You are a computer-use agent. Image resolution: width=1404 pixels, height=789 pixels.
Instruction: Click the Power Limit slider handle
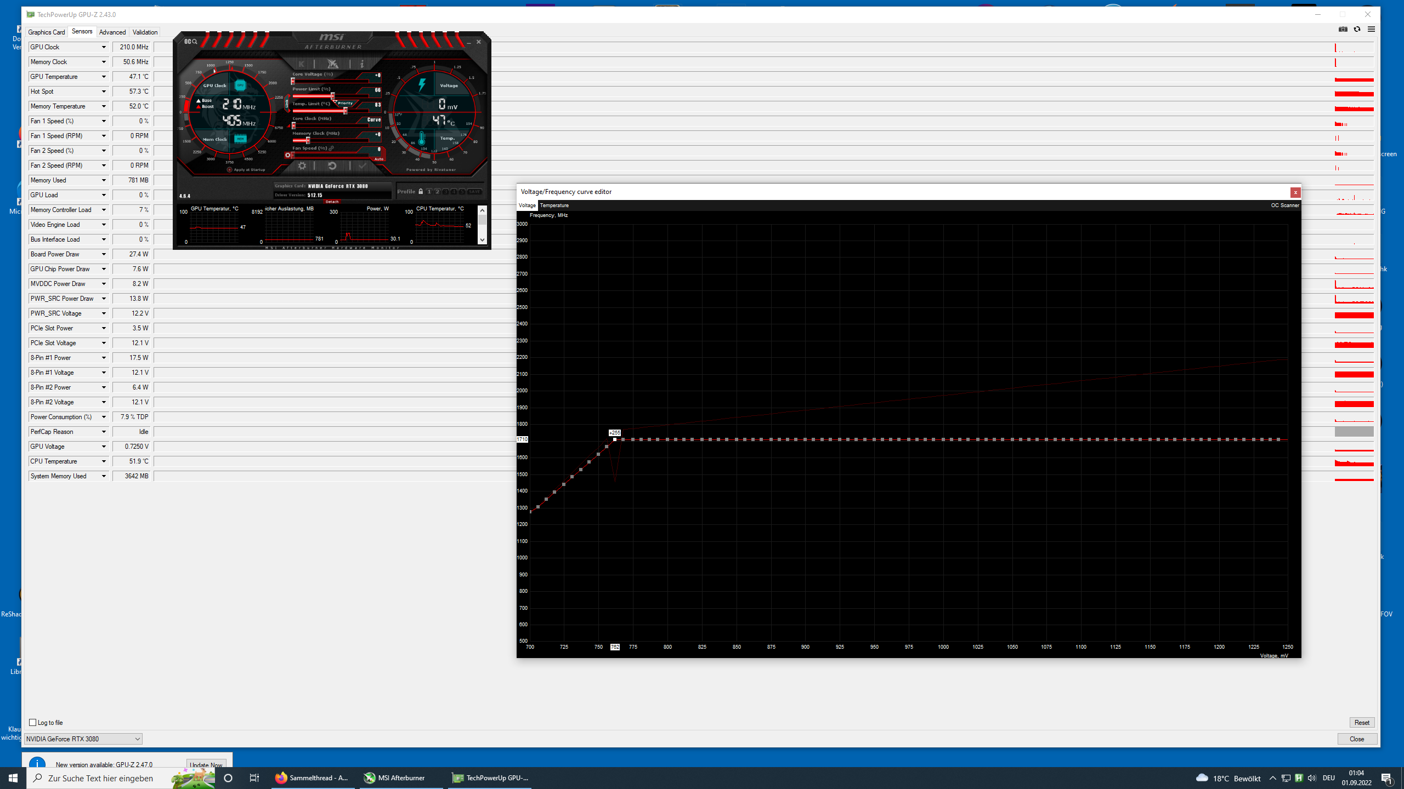coord(332,96)
